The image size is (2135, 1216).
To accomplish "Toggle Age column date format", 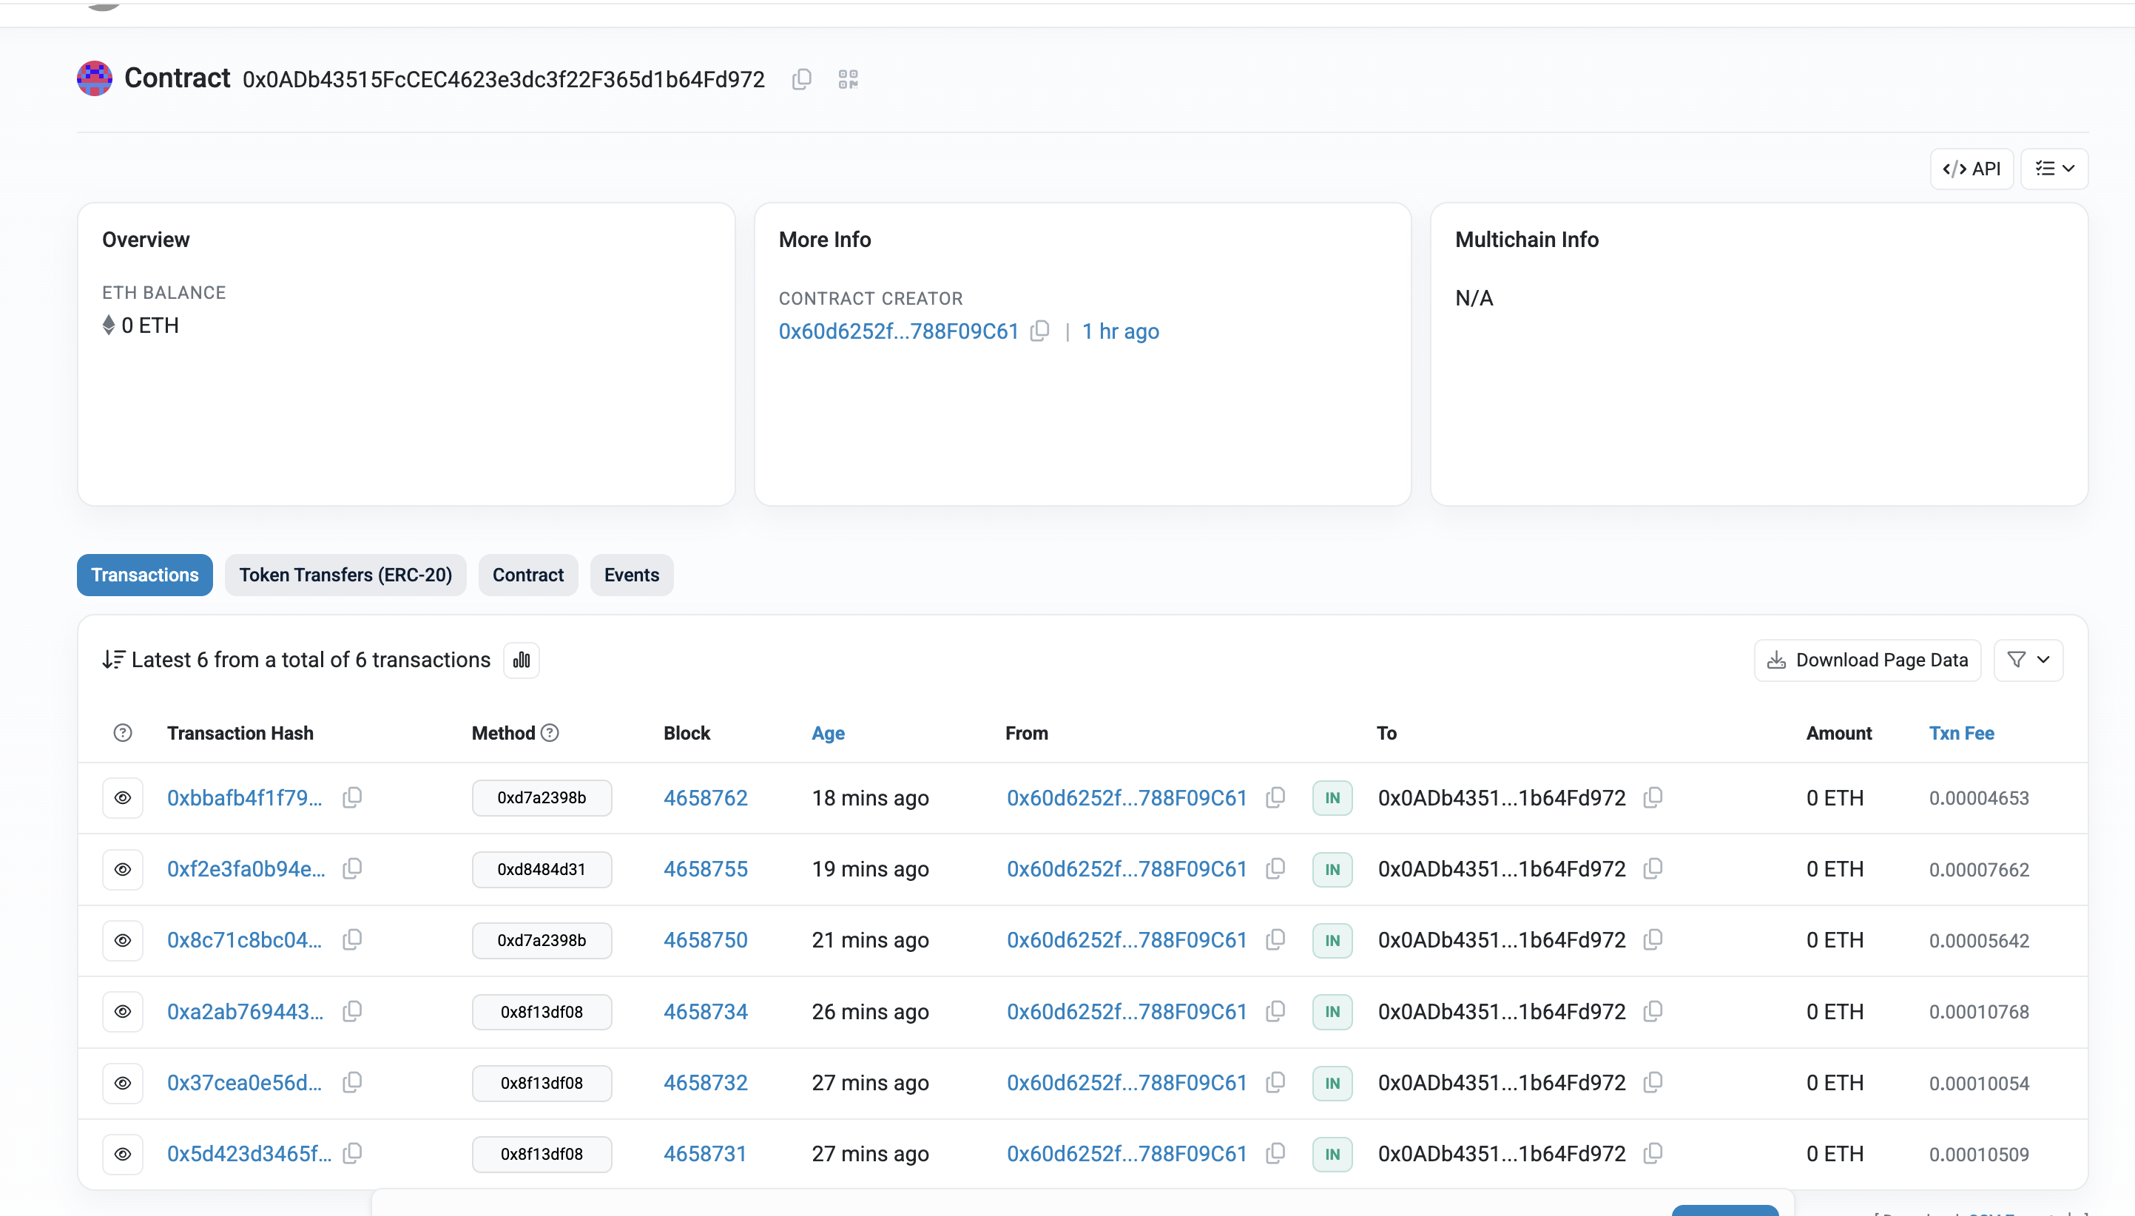I will (x=828, y=733).
